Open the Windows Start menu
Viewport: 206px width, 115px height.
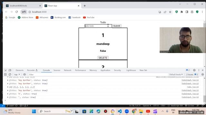(x=34, y=111)
